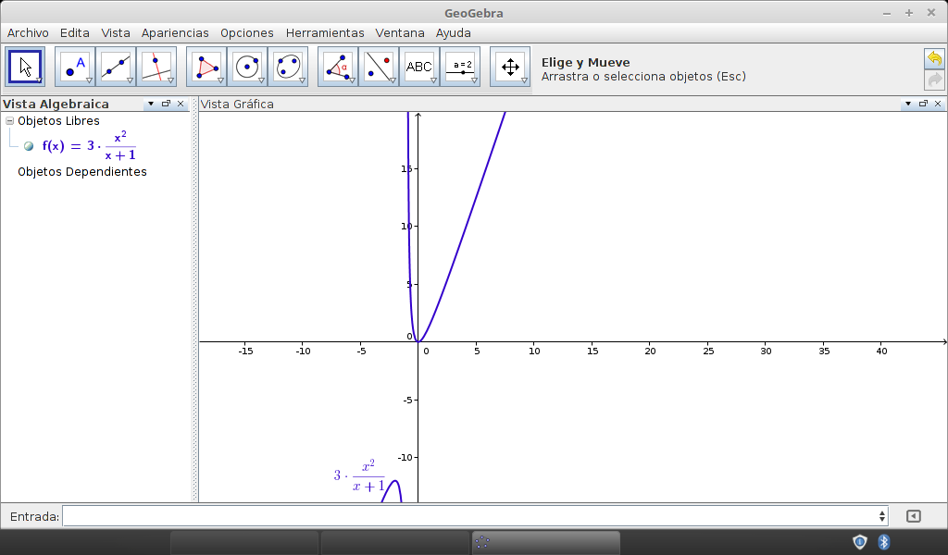The height and width of the screenshot is (555, 948).
Task: Click the undo arrow button
Action: point(934,59)
